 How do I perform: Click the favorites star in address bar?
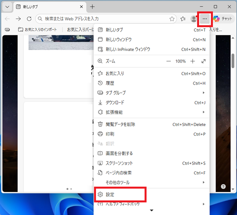coord(172,19)
